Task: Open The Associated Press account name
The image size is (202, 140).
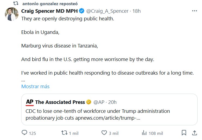Action: coord(60,102)
